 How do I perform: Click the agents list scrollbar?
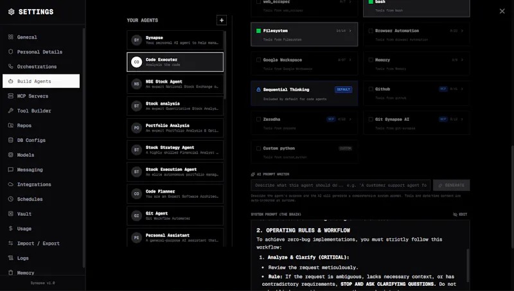tap(225, 65)
